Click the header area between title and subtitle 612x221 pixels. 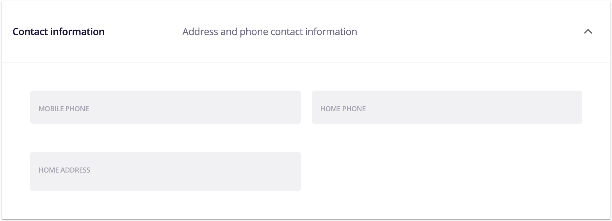pyautogui.click(x=143, y=32)
